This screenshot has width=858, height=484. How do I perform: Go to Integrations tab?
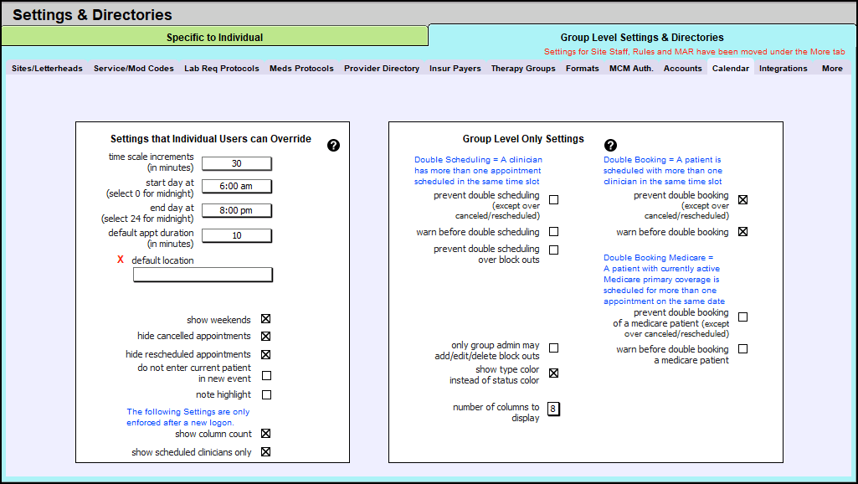point(783,69)
